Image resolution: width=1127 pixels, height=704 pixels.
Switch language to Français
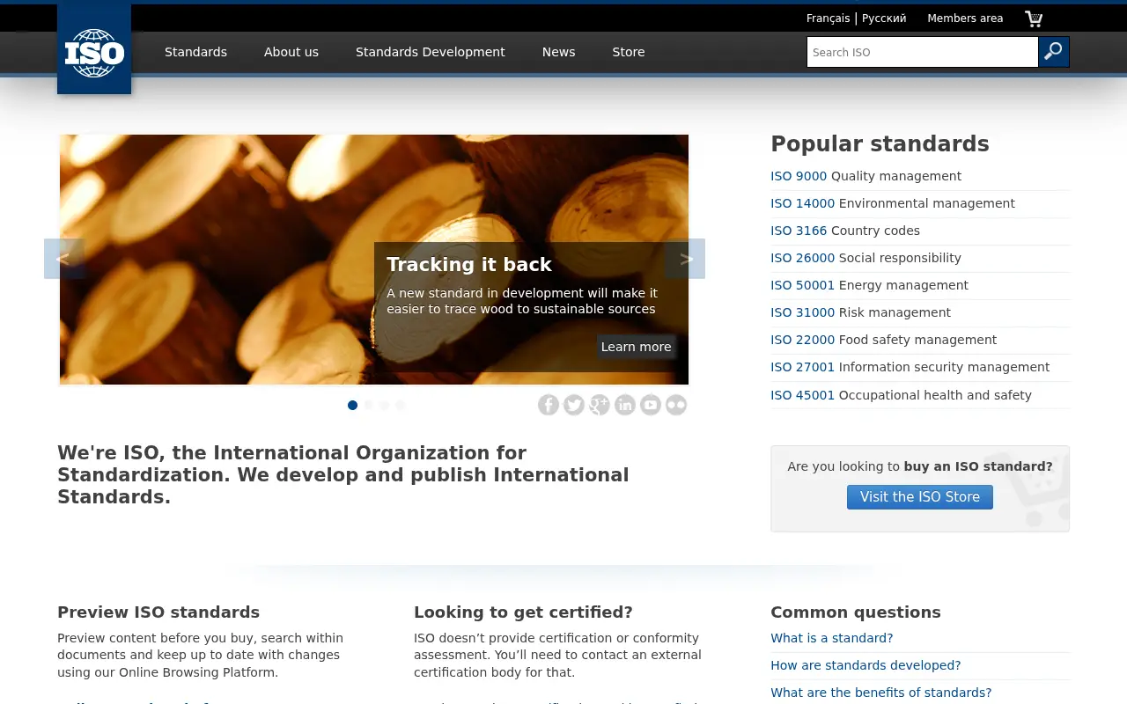tap(829, 18)
